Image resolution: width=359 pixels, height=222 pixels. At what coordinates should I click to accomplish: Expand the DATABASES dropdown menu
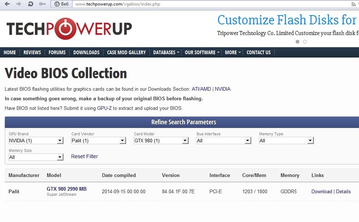coord(166,52)
